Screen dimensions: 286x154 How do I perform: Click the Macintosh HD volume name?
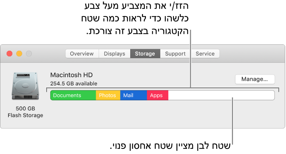[71, 75]
